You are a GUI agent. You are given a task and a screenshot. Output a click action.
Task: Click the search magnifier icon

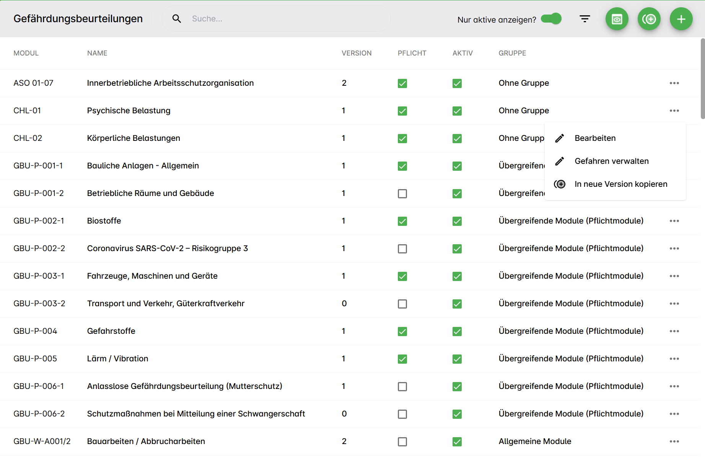point(176,19)
